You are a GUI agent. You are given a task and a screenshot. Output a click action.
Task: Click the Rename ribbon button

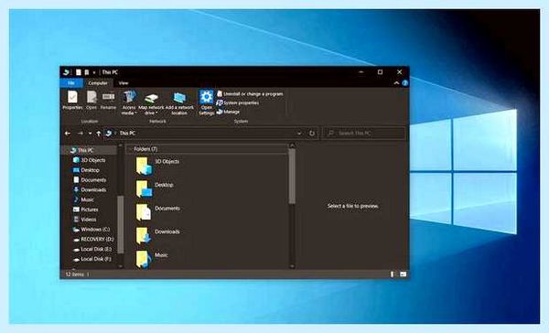click(108, 100)
